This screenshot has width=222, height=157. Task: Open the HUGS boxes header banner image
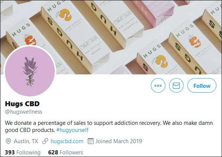coord(111,37)
